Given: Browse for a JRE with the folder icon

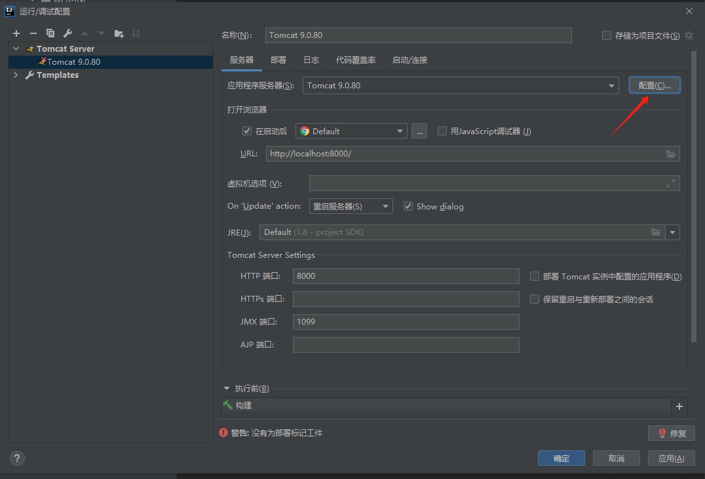Looking at the screenshot, I should [656, 232].
